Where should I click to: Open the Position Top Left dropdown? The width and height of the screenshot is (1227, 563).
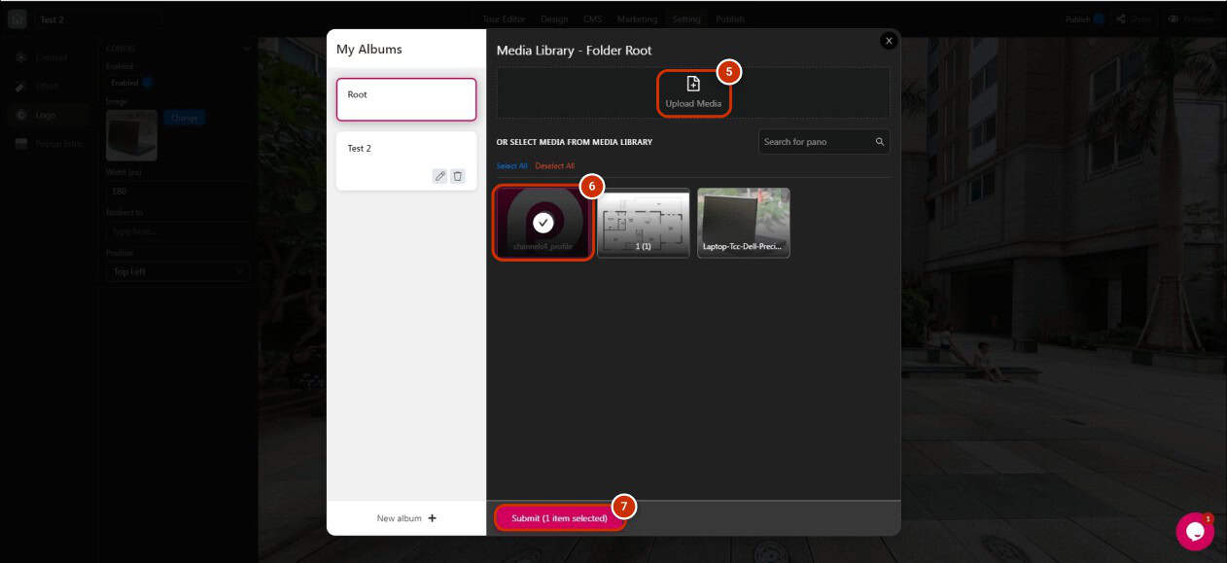(177, 272)
